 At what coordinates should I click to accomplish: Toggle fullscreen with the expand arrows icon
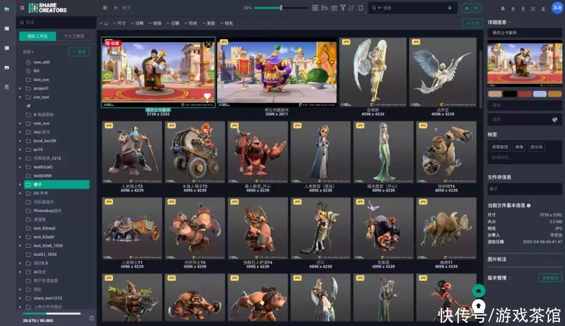coord(533,9)
